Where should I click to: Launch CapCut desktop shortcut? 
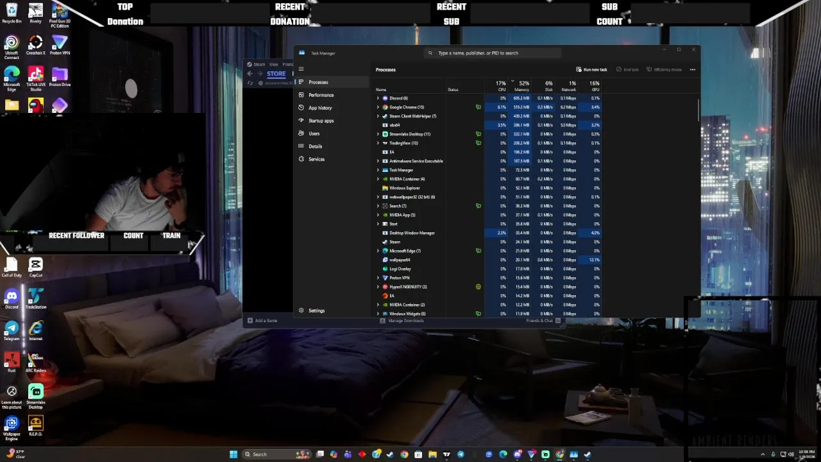35,267
